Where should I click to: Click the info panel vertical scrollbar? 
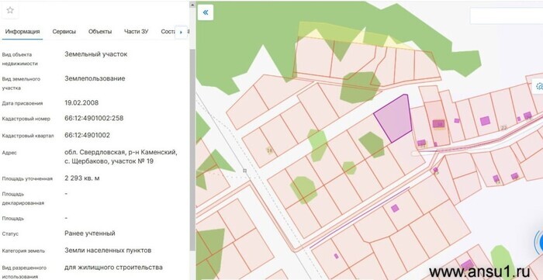[x=193, y=150]
